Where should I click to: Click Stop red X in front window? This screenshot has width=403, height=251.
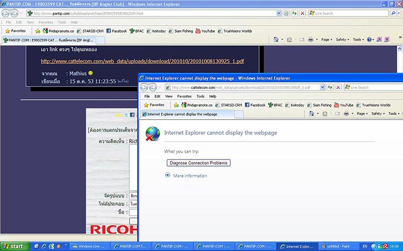pyautogui.click(x=338, y=88)
